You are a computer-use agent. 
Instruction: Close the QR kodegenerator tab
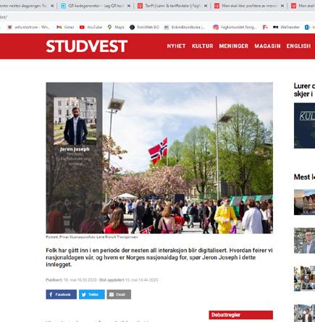pos(129,6)
